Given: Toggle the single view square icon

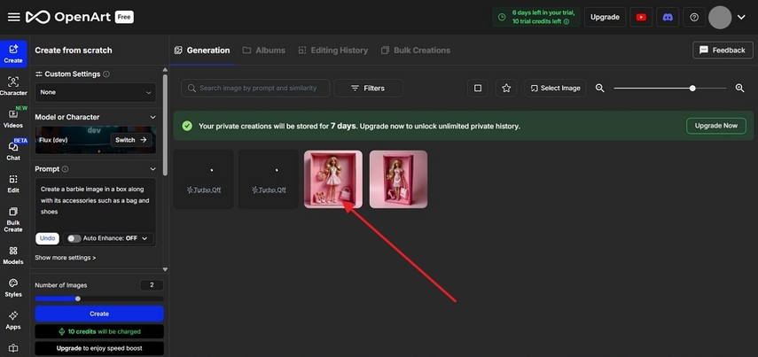Looking at the screenshot, I should 478,88.
